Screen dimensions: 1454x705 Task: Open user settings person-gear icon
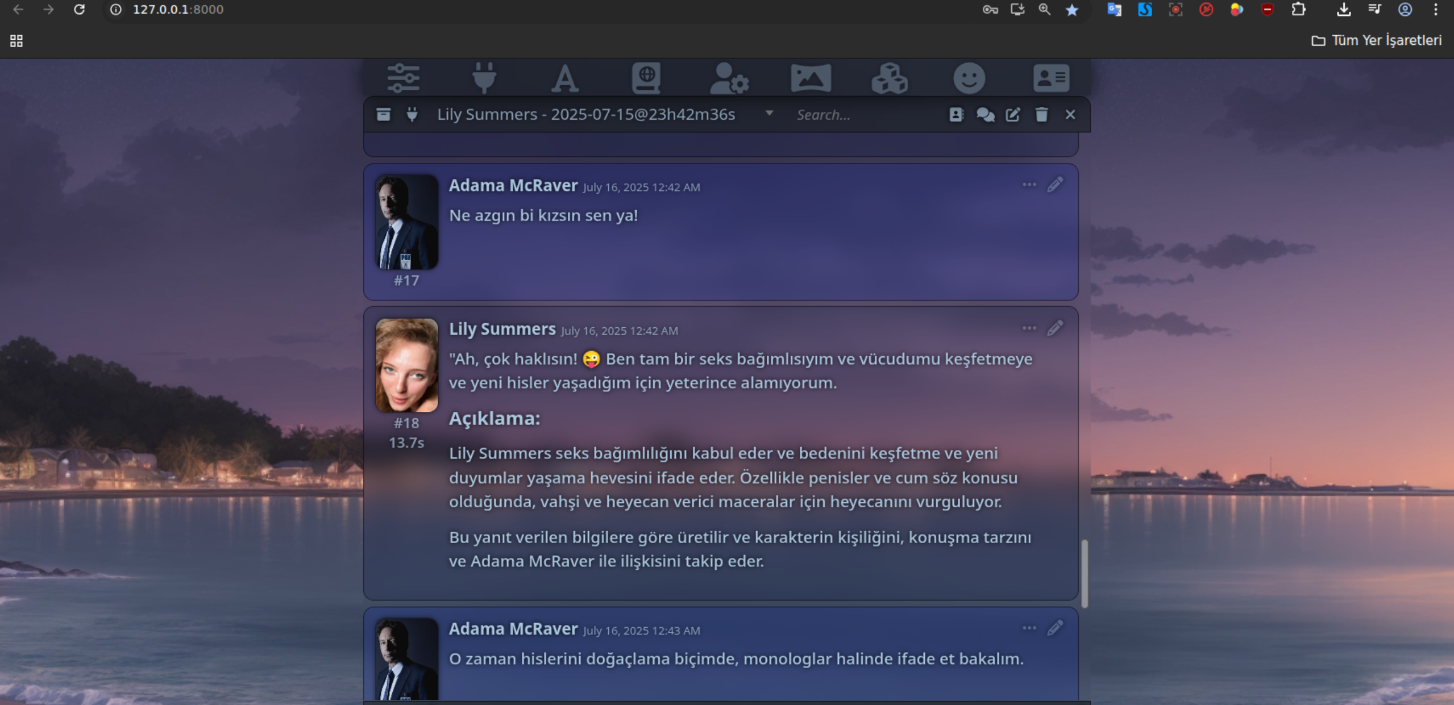pos(729,78)
